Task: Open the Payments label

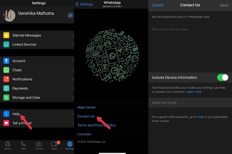Action: click(20, 88)
